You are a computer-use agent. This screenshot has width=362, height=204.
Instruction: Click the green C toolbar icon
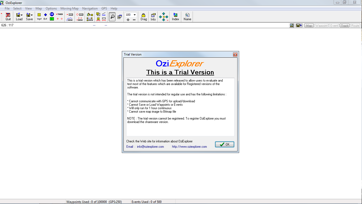[52, 19]
